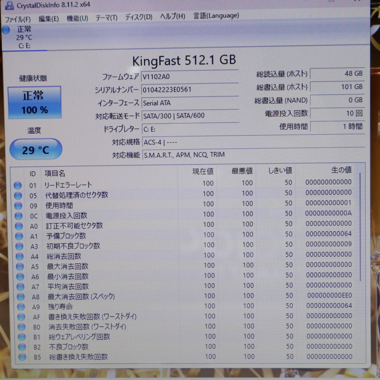Screen dimensions: 380x380
Task: Select the 残り寿命 row name
Action: click(60, 307)
